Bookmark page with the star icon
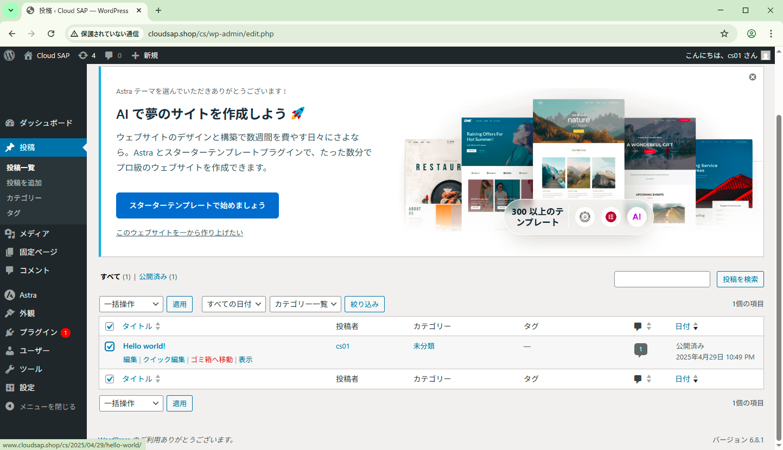 point(724,34)
